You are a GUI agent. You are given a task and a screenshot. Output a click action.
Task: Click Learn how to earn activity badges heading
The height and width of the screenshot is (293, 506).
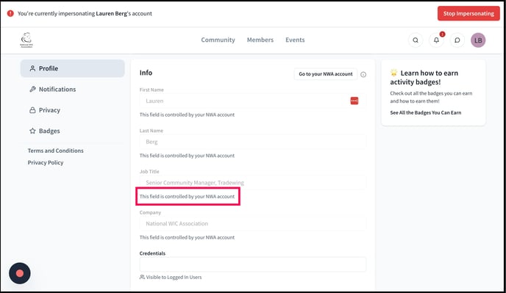424,77
